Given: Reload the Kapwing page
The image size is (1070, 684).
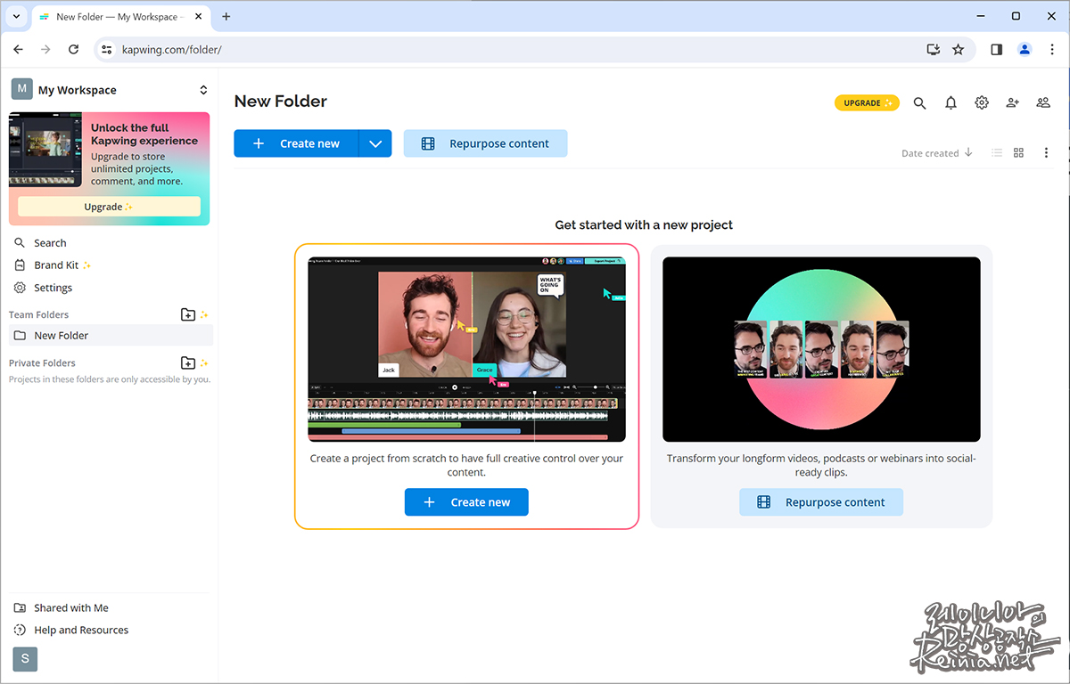Looking at the screenshot, I should pyautogui.click(x=74, y=50).
